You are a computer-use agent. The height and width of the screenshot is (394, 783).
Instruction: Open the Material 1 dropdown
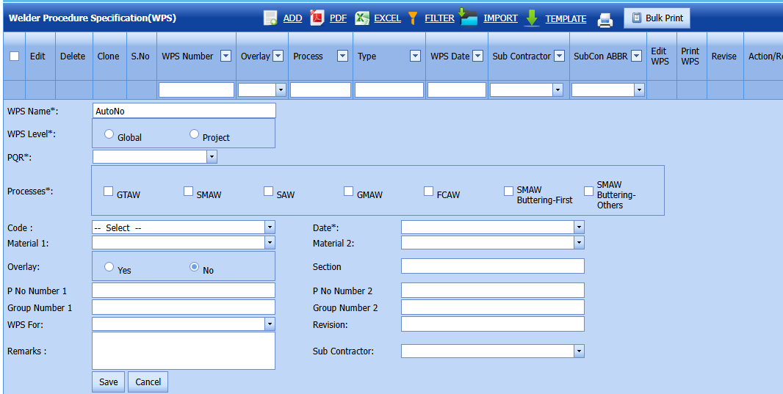(269, 242)
